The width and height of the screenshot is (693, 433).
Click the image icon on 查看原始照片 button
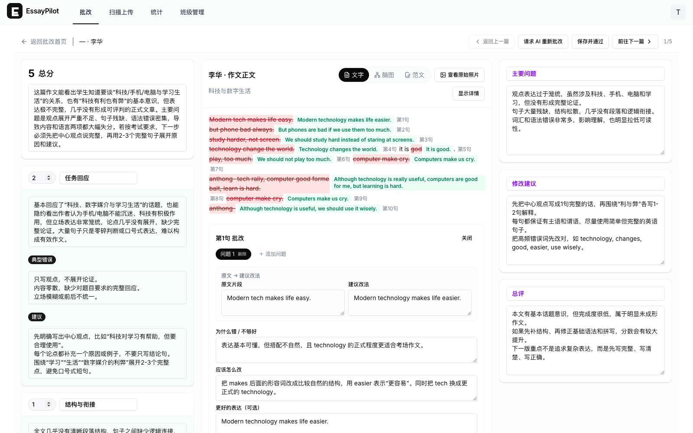(444, 74)
